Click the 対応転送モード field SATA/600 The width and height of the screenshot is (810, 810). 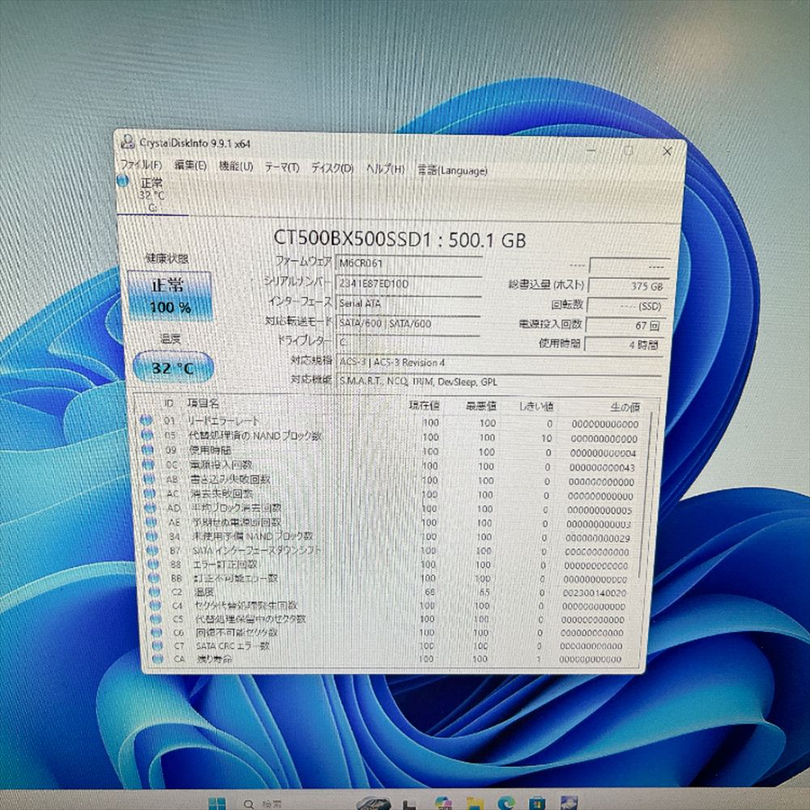[408, 323]
